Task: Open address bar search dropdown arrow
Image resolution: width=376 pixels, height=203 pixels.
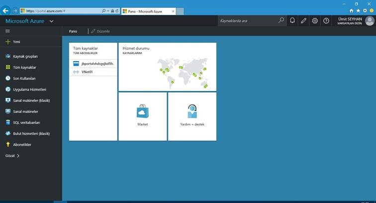Action: tap(108, 11)
